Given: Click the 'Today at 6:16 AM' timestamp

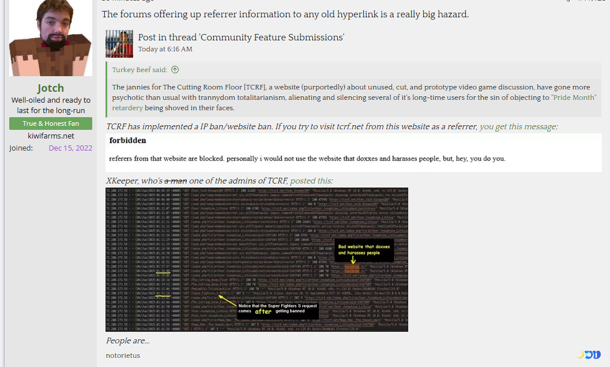Looking at the screenshot, I should click(x=165, y=49).
